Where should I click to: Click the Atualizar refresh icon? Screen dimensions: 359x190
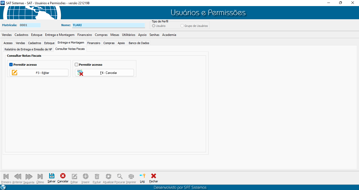(x=108, y=176)
